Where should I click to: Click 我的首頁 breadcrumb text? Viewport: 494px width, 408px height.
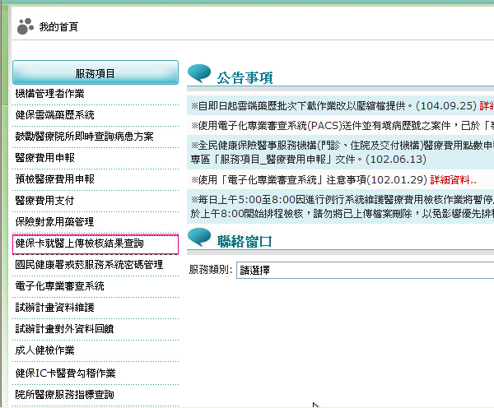58,27
